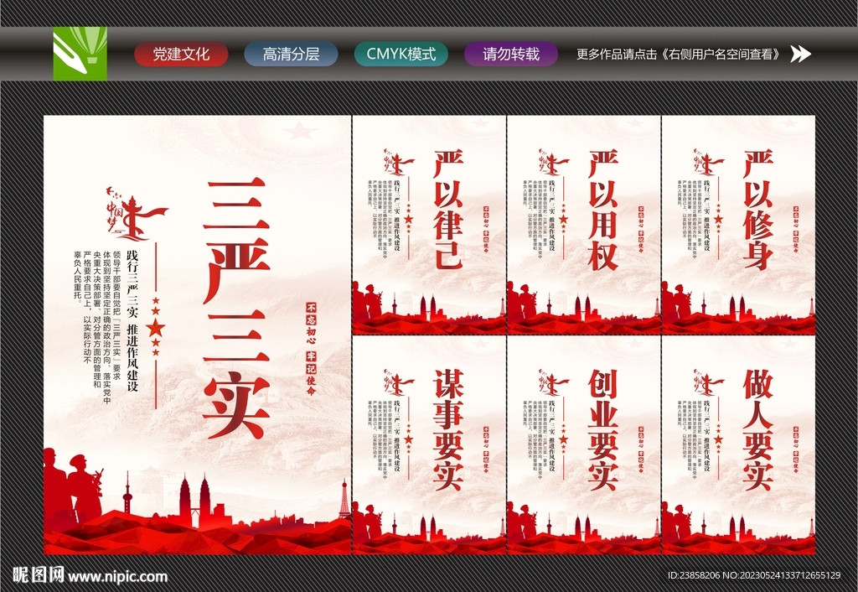Click the double-arrow chevron after the tip text

point(800,54)
